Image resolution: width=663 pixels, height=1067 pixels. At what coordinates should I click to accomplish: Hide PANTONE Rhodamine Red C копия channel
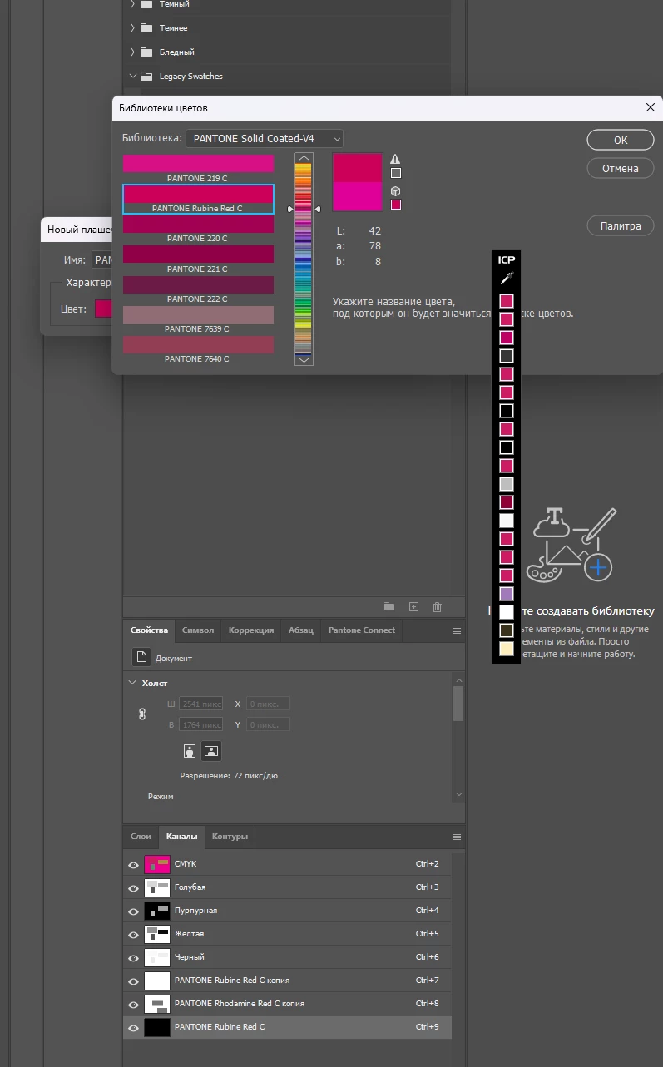pos(133,1005)
